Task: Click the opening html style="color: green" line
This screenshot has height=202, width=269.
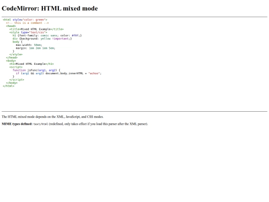Action: click(x=25, y=20)
